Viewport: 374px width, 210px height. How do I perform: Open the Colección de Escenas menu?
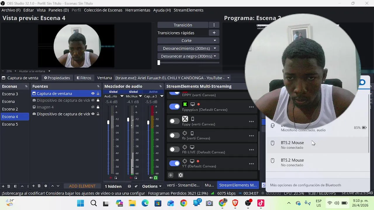(103, 10)
